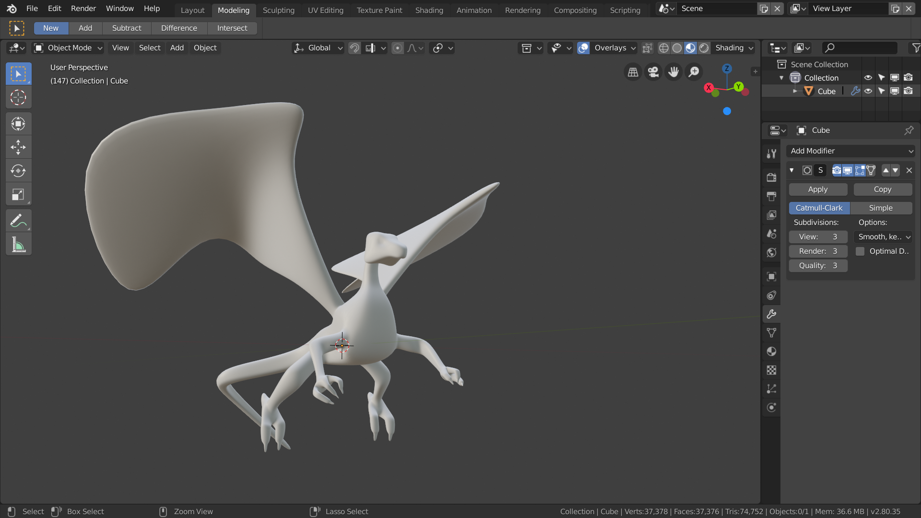Click the modifier Apply button

818,189
